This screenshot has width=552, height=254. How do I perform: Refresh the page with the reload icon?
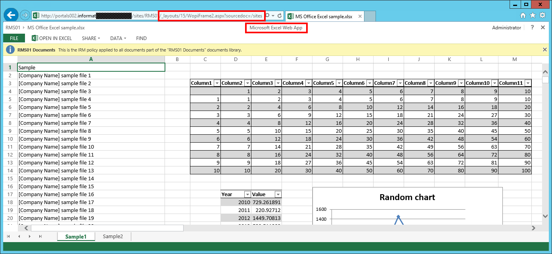tap(280, 16)
